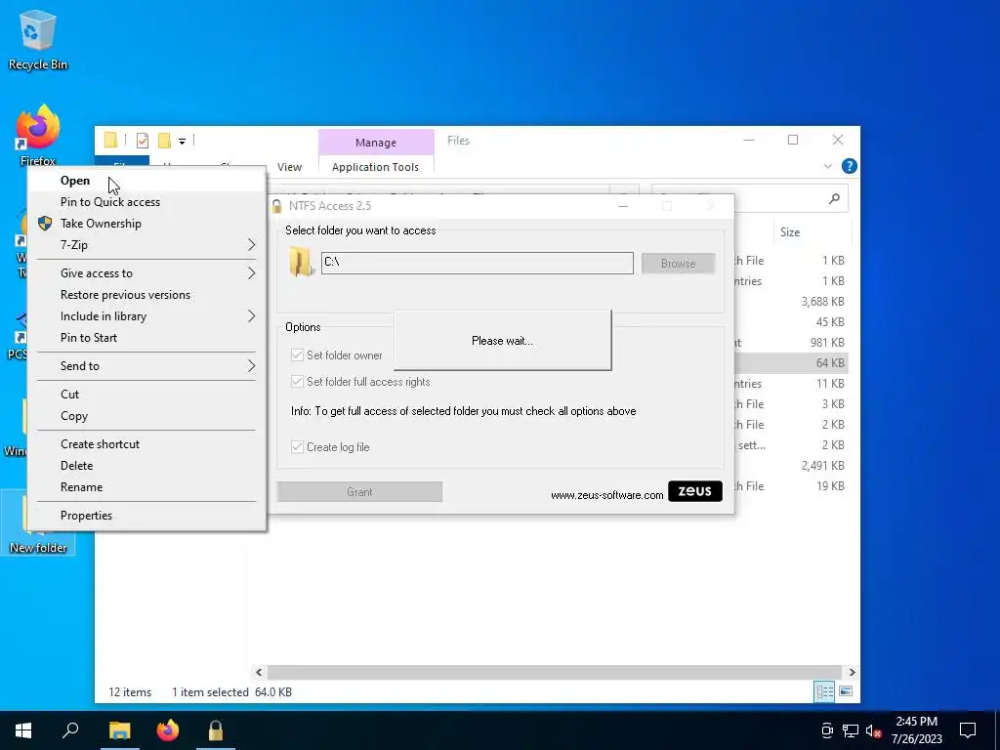Expand the Give access to submenu

251,273
